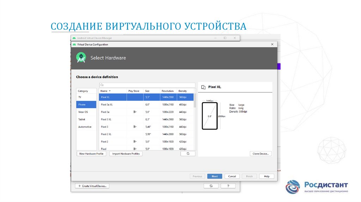The height and width of the screenshot is (202, 361).
Task: Click the question mark button in AVD Manager
Action: [228, 186]
